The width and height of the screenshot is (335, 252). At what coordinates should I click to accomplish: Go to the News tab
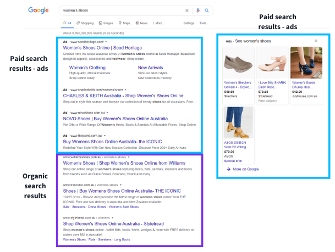(x=142, y=23)
